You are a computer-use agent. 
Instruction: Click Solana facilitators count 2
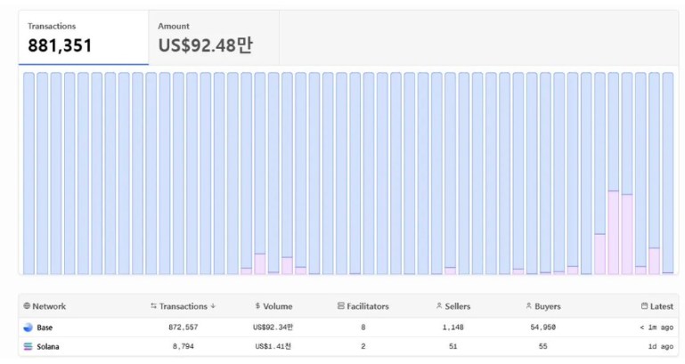[363, 346]
